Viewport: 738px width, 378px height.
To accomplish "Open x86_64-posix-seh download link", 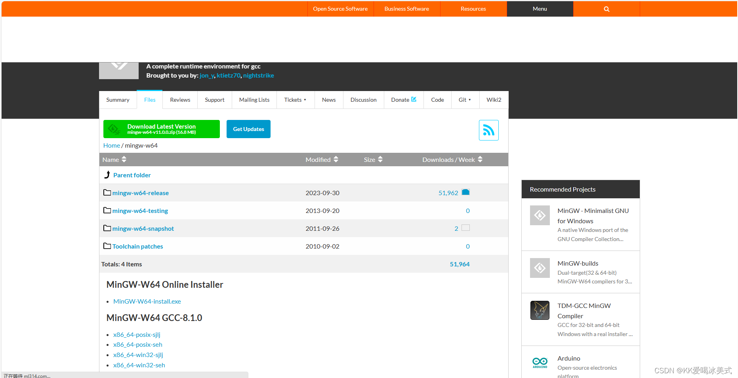I will point(138,344).
